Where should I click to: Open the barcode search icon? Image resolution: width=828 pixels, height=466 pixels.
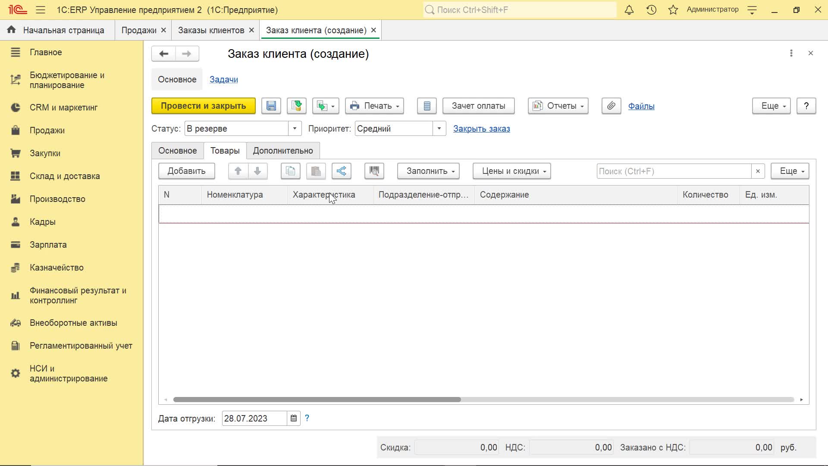[x=374, y=171]
